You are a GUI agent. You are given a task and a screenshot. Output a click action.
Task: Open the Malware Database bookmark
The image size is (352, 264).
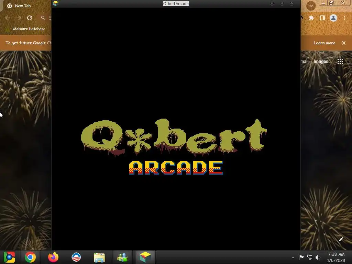[x=29, y=29]
